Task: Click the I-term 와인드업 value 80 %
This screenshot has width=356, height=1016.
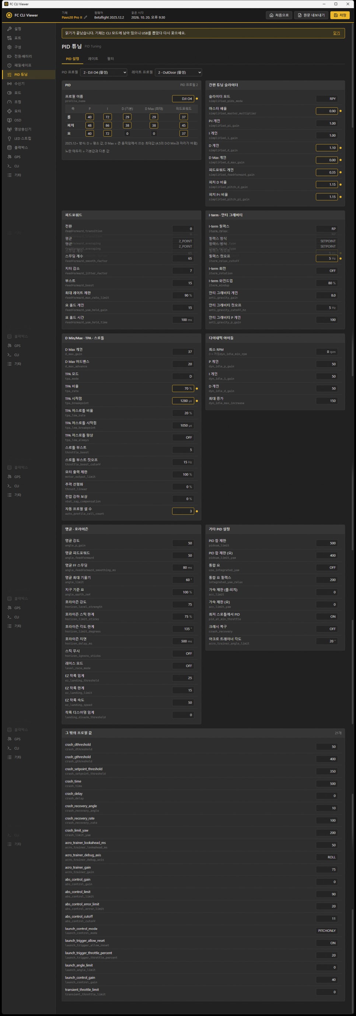Action: 327,283
